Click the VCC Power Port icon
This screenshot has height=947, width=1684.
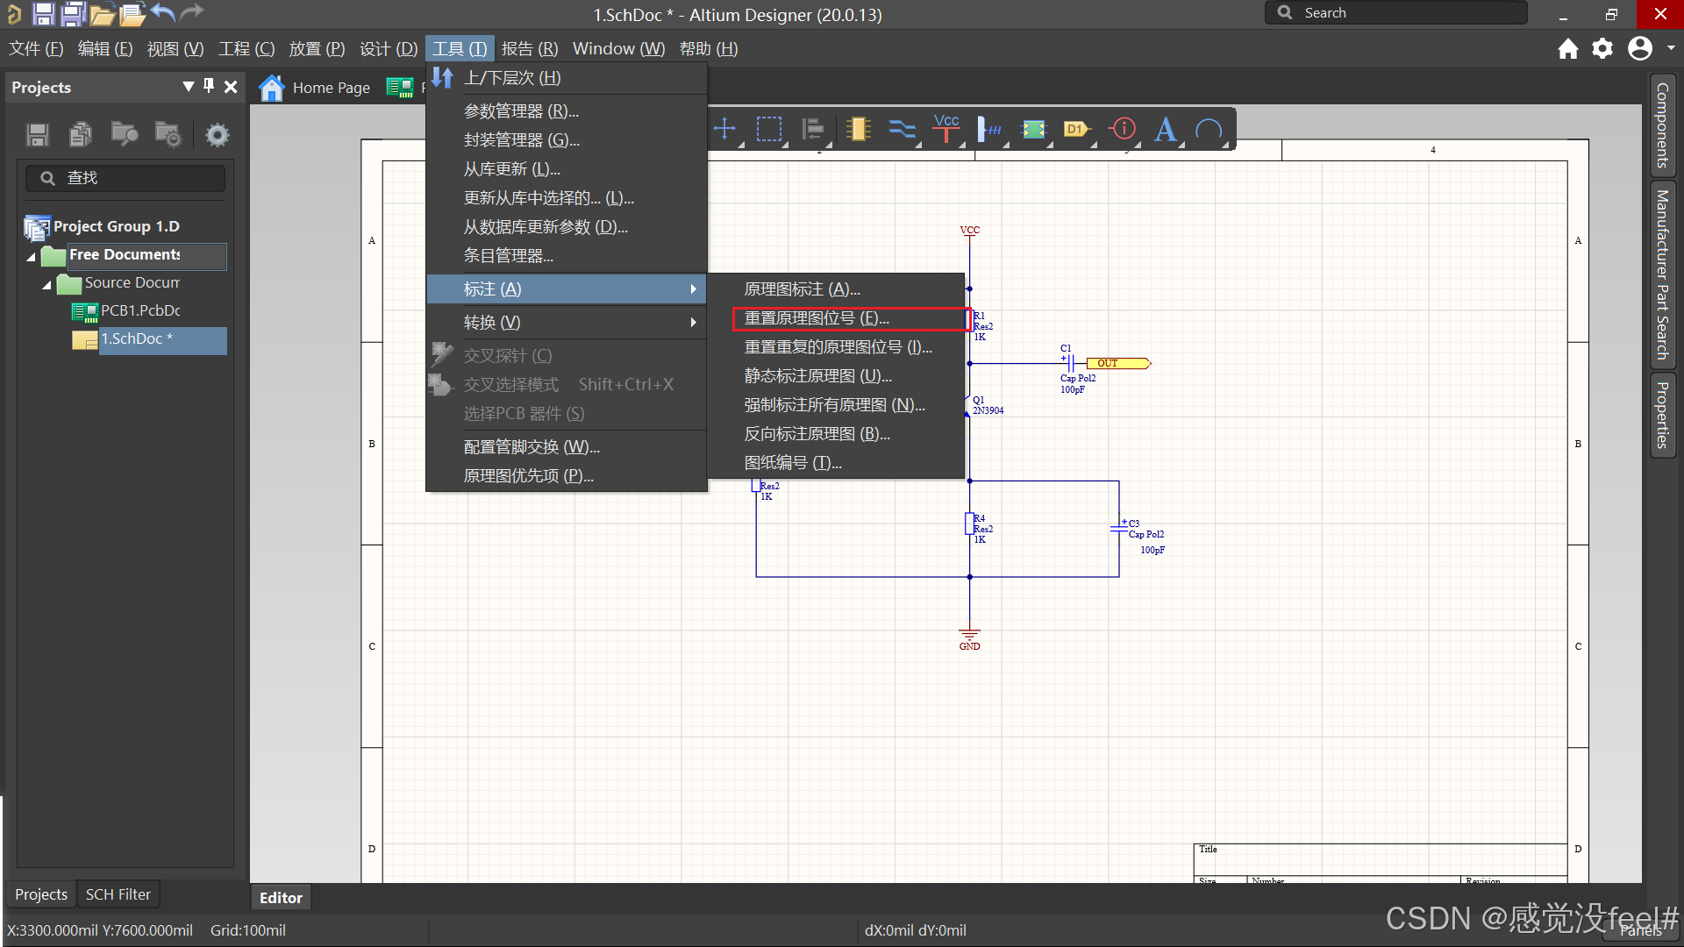[x=945, y=130]
